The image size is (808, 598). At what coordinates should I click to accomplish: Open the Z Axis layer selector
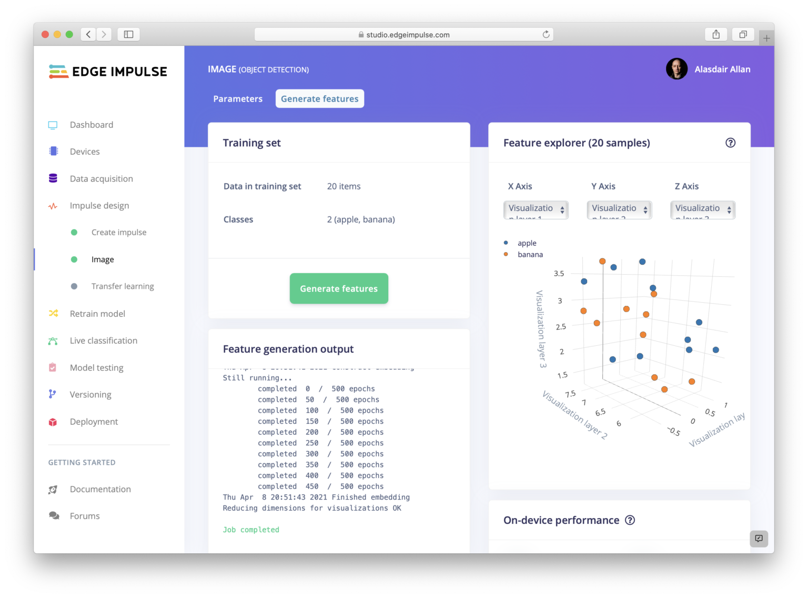click(702, 210)
